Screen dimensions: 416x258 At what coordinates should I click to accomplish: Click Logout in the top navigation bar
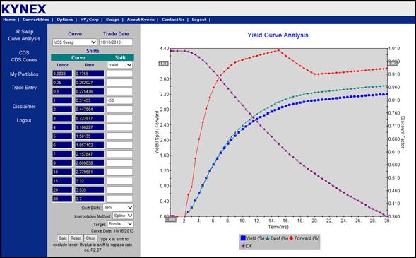click(199, 20)
